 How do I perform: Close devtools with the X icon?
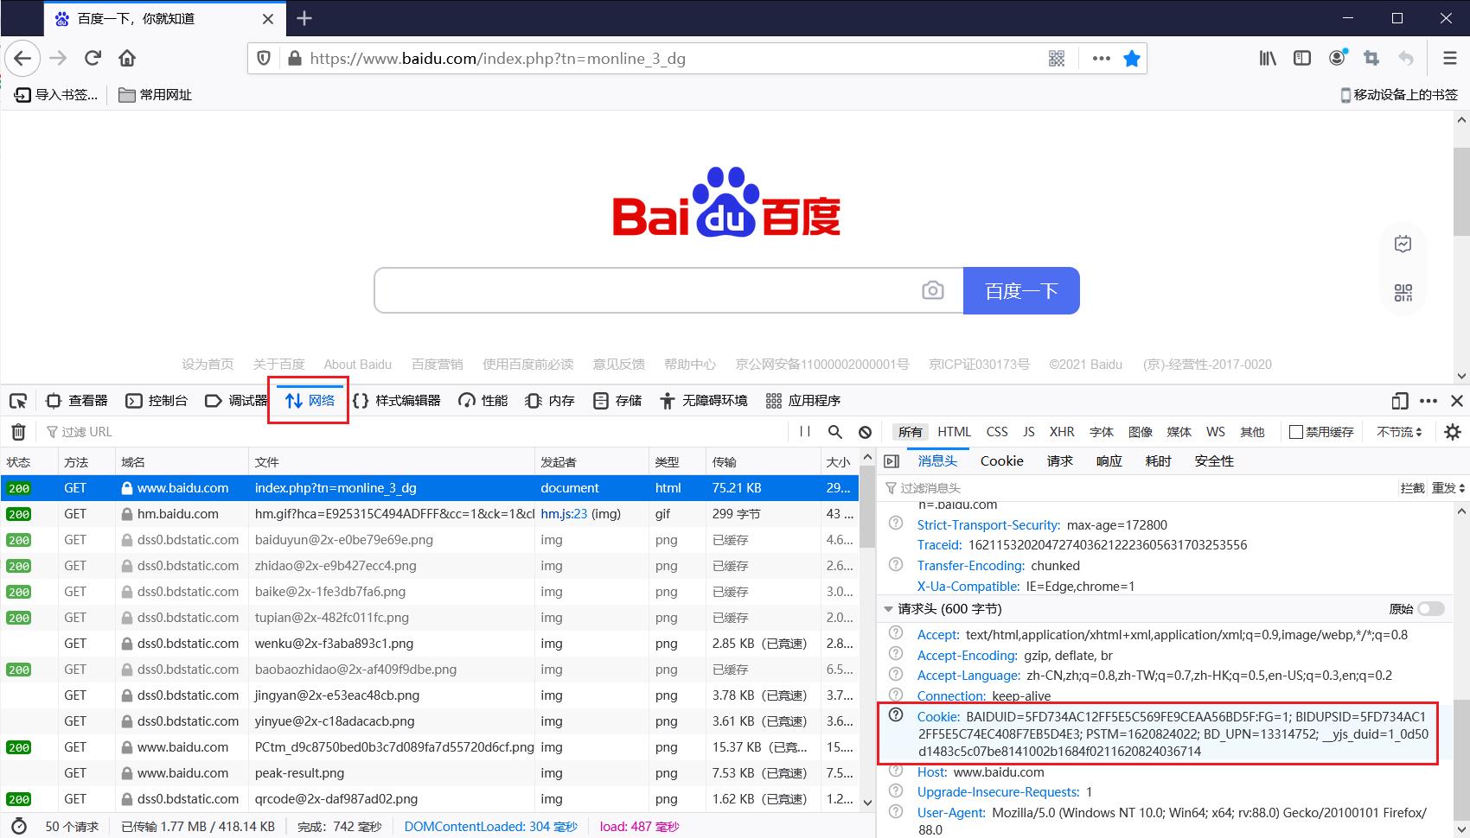(x=1457, y=401)
